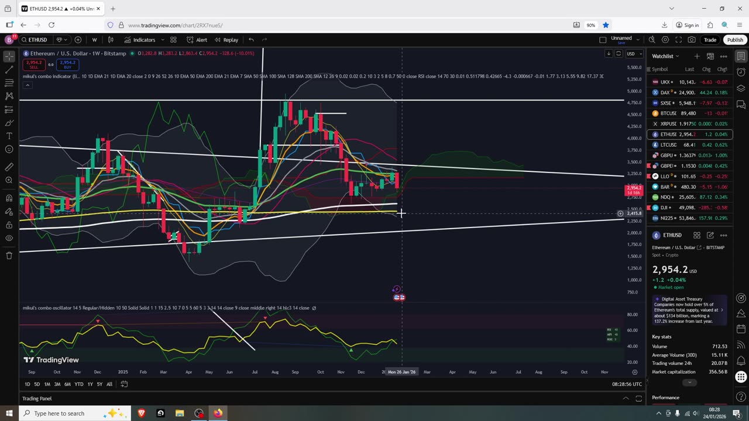Select the LTCUSD watchlist row
749x421 pixels.
pyautogui.click(x=689, y=145)
